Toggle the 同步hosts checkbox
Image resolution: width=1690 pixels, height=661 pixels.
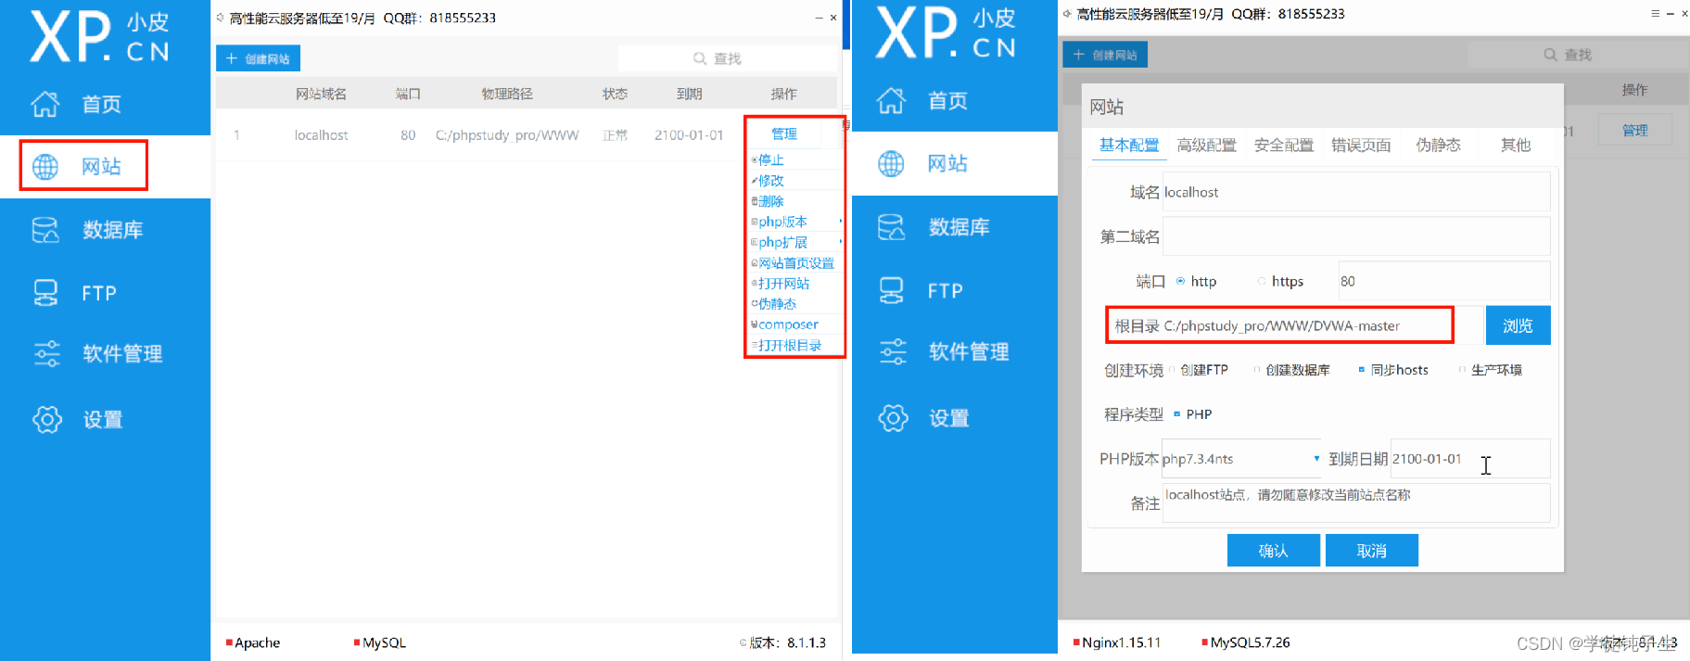[1362, 370]
